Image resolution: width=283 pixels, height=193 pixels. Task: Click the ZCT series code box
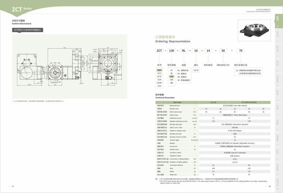pyautogui.click(x=159, y=50)
